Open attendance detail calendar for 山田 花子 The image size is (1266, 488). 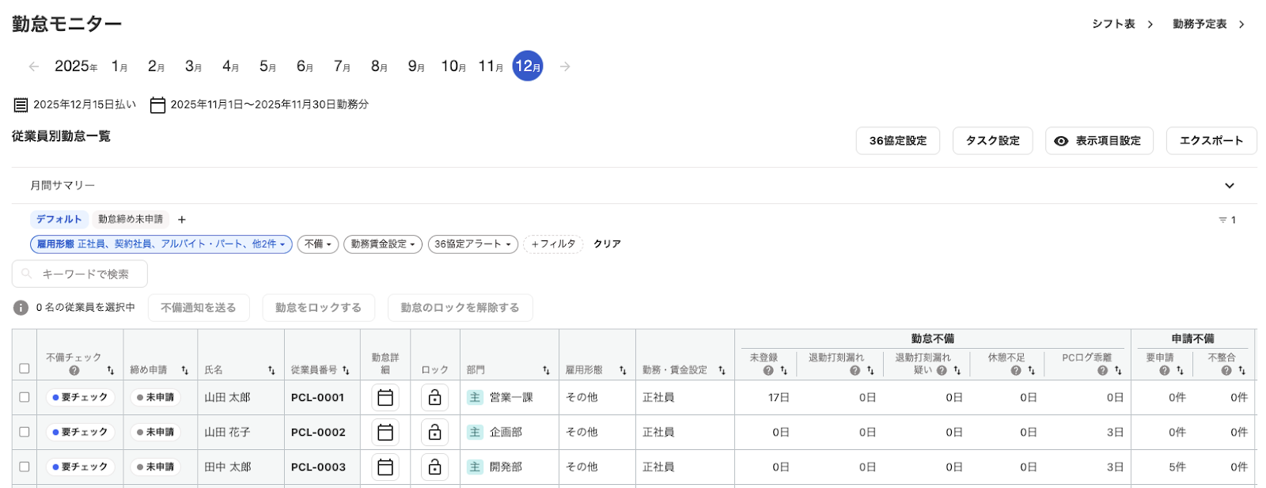385,432
